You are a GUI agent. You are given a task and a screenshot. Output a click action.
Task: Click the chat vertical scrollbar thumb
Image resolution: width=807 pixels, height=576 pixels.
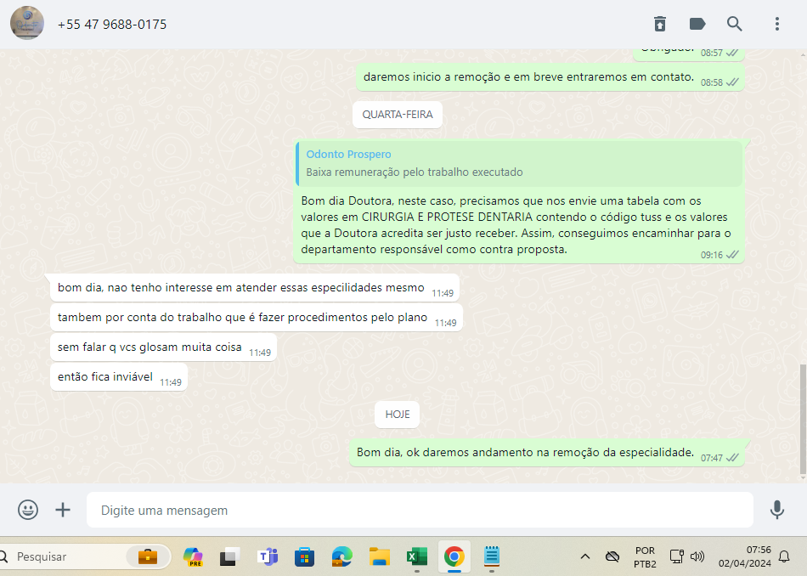[803, 419]
